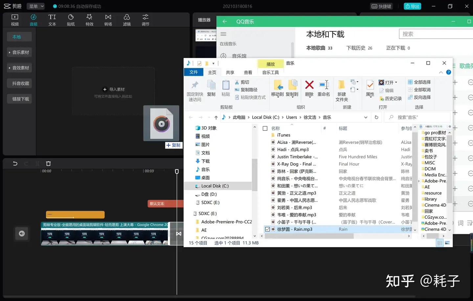This screenshot has height=301, width=473.
Task: Open the address bar history dropdown
Action: pos(366,117)
